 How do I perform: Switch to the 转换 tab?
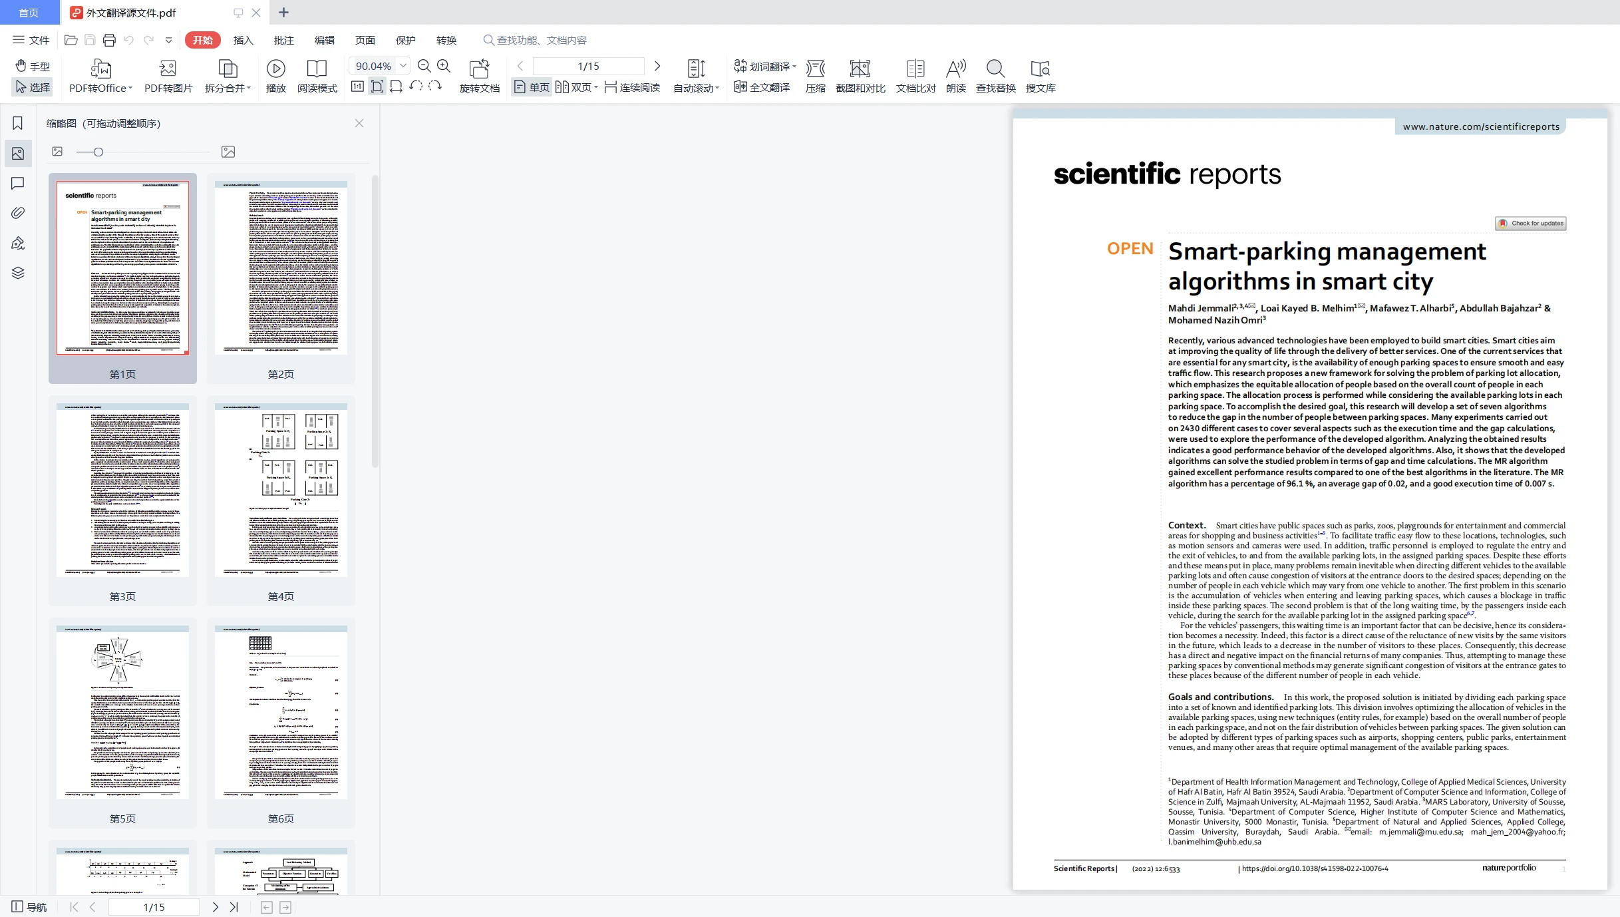click(x=446, y=40)
